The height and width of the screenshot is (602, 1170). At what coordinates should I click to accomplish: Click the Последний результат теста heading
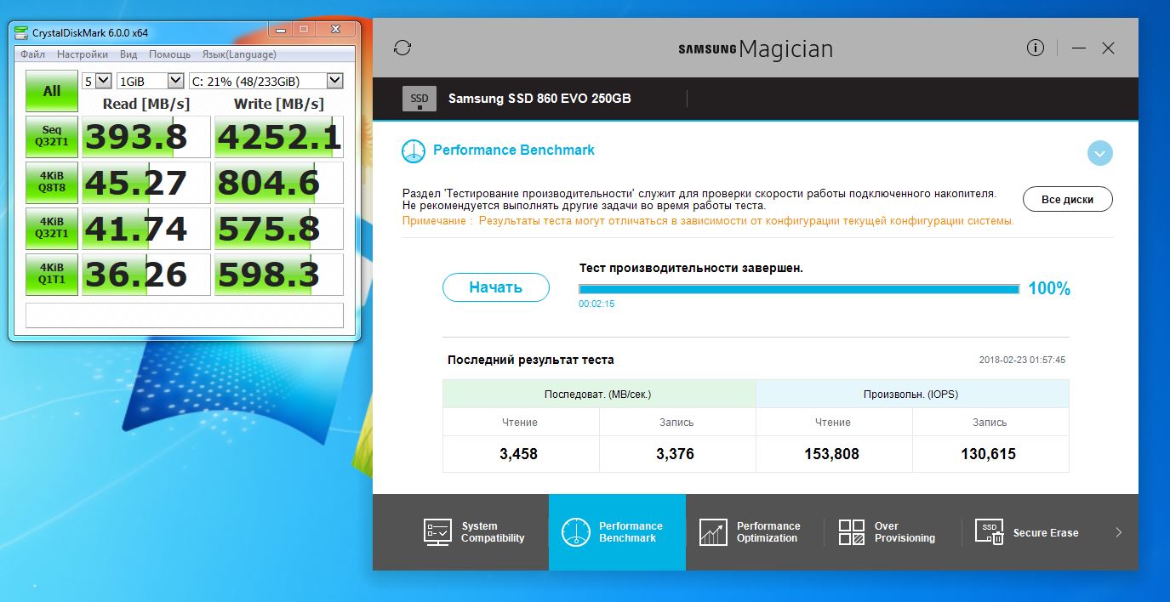[x=531, y=360]
